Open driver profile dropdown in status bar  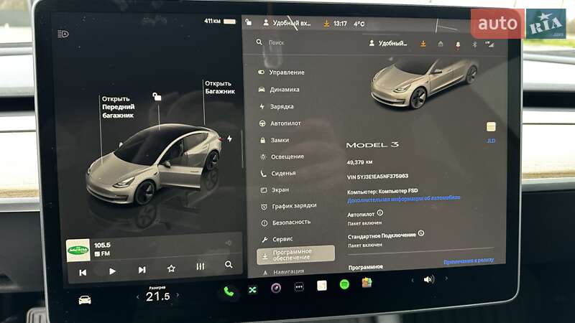pos(287,23)
